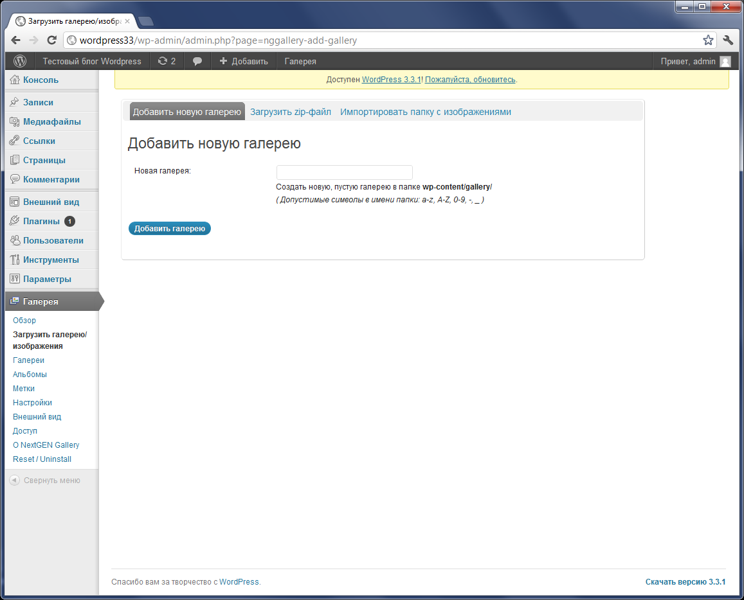Open a new browser tab
This screenshot has height=600, width=744.
pyautogui.click(x=146, y=21)
